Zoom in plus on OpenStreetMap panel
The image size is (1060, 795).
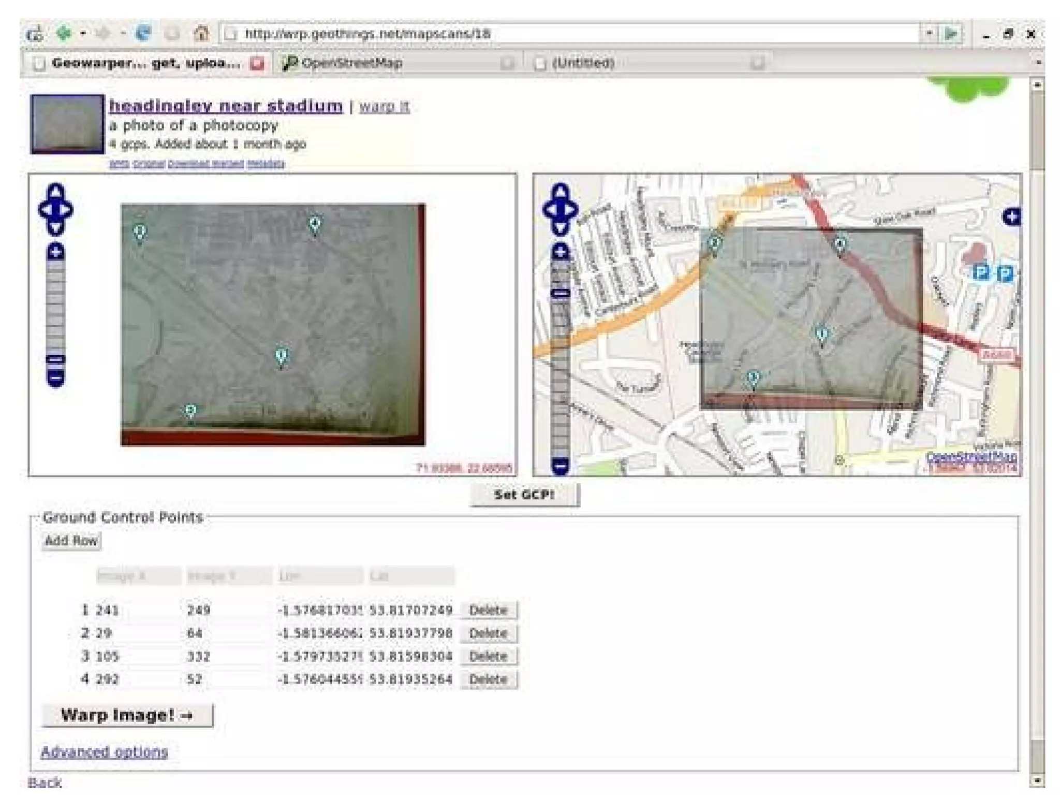coord(560,252)
